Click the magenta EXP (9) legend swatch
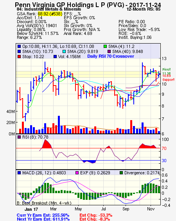This screenshot has width=176, height=221. 77,173
